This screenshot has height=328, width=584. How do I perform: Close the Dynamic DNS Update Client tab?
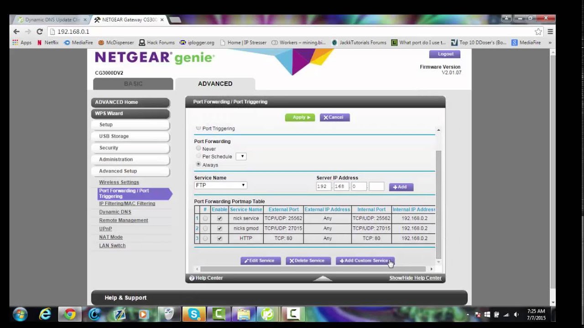point(84,20)
